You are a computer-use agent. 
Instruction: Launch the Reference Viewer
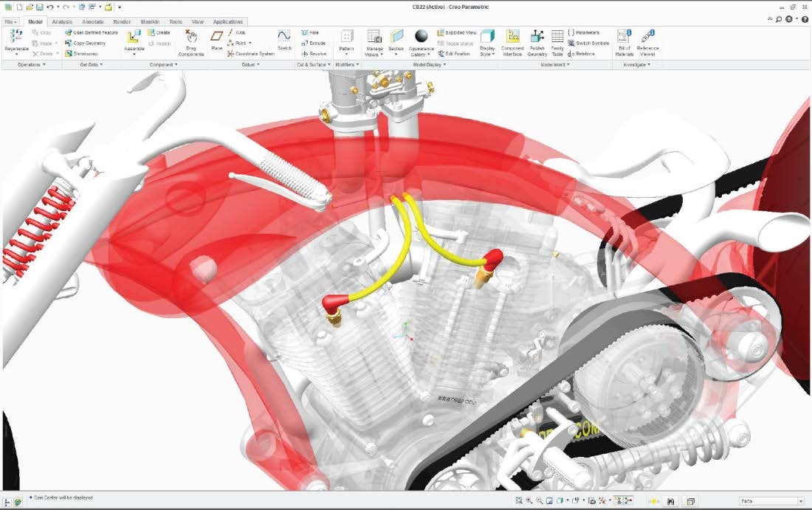pos(647,38)
